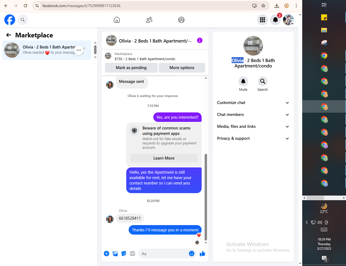Click the browser address bar URL
The width and height of the screenshot is (346, 266).
click(x=81, y=6)
